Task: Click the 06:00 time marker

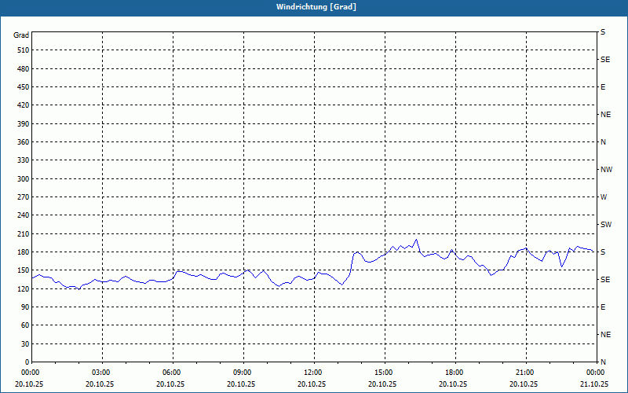Action: click(173, 372)
